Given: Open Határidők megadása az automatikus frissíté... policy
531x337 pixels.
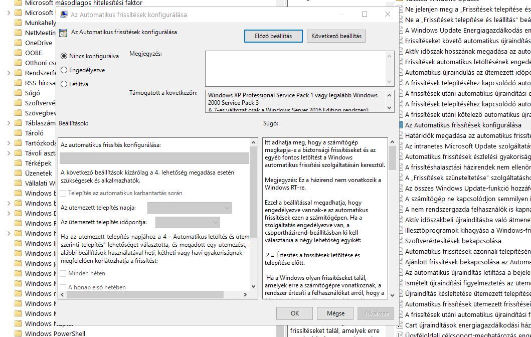Looking at the screenshot, I should click(468, 135).
